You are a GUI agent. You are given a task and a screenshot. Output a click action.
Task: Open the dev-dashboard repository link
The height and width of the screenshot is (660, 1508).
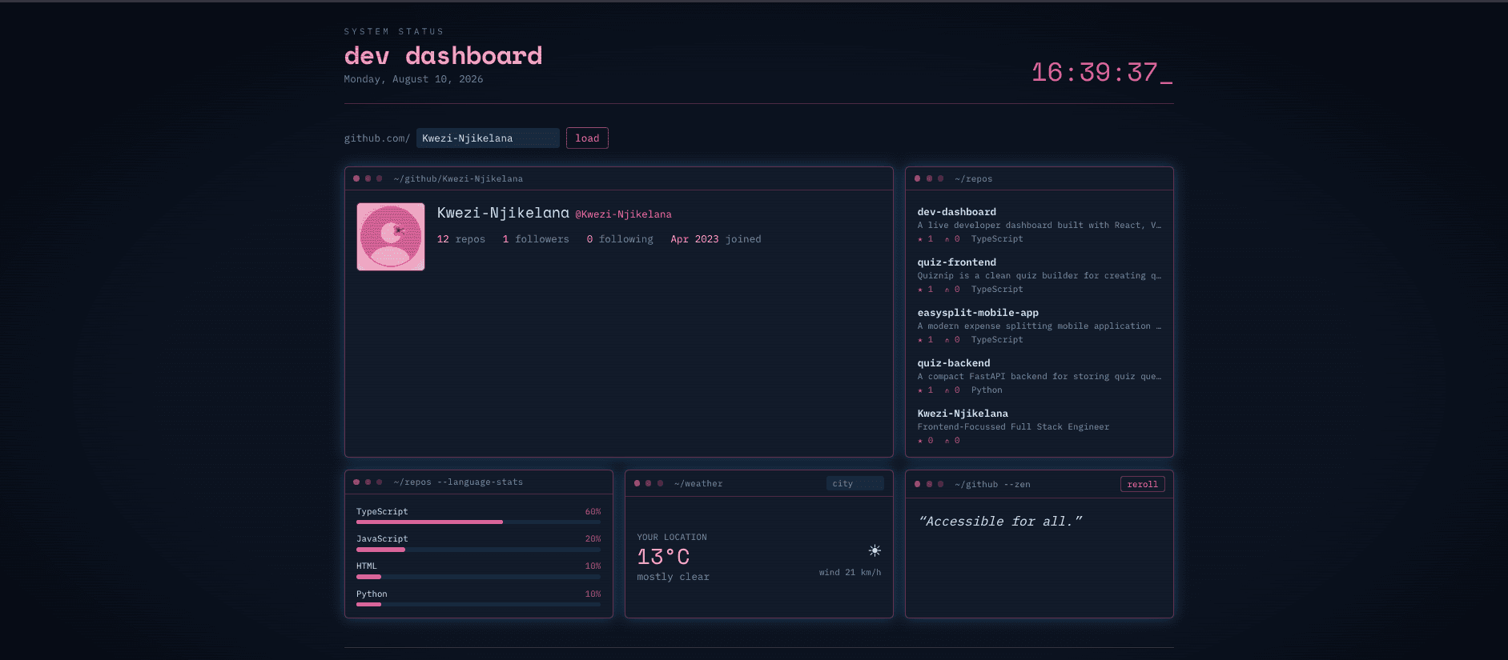pos(957,212)
